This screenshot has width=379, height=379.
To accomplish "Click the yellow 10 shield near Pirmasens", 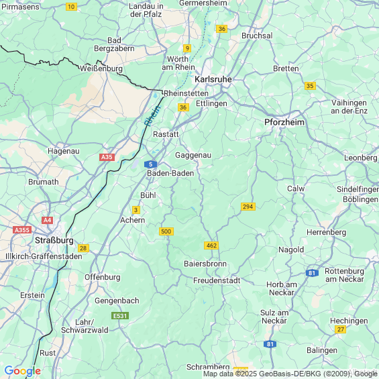I will pos(71,7).
